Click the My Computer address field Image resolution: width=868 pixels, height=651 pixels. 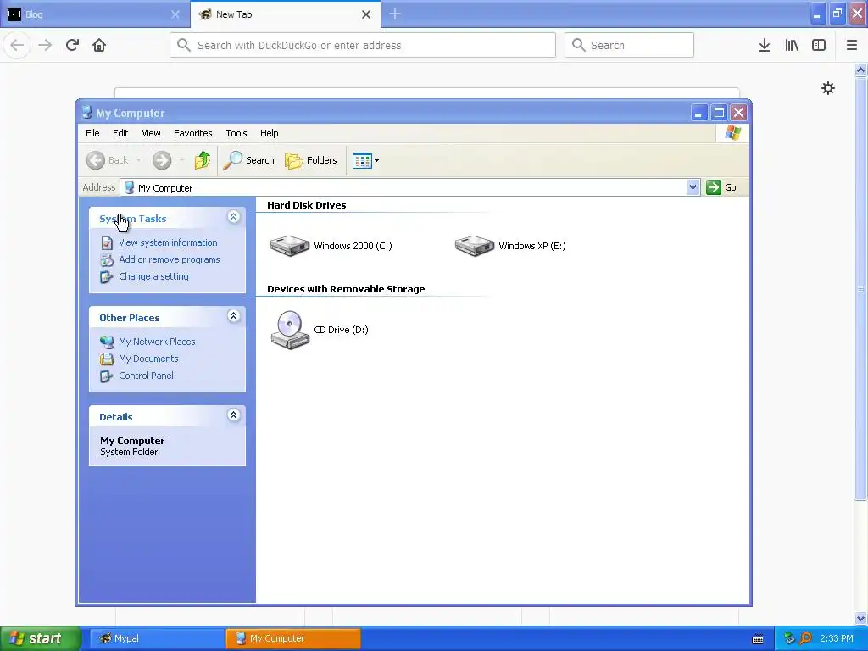tap(409, 187)
